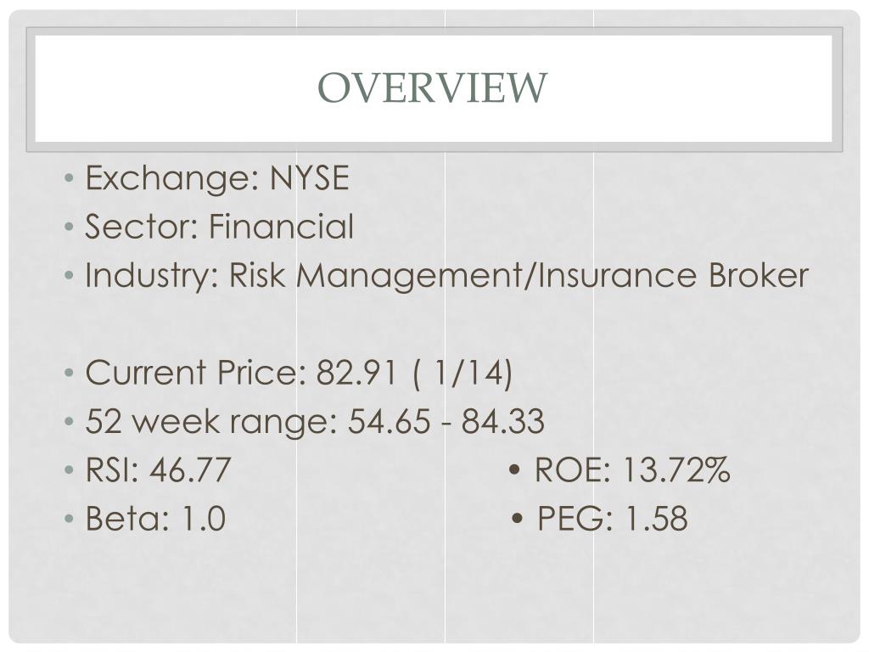Click the bullet before ROE
This screenshot has width=869, height=652.
tap(515, 470)
